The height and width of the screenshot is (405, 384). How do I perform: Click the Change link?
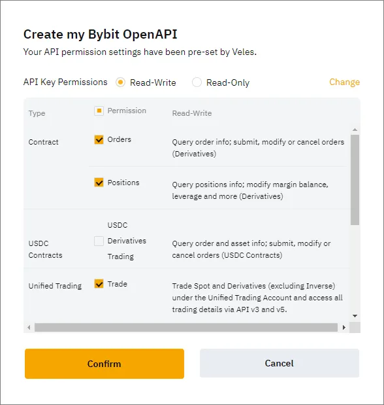pos(344,82)
